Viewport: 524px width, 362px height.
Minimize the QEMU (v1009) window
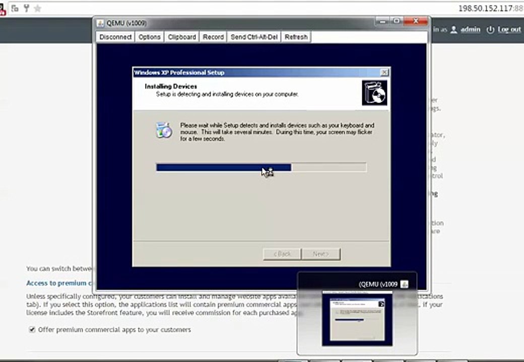click(382, 21)
